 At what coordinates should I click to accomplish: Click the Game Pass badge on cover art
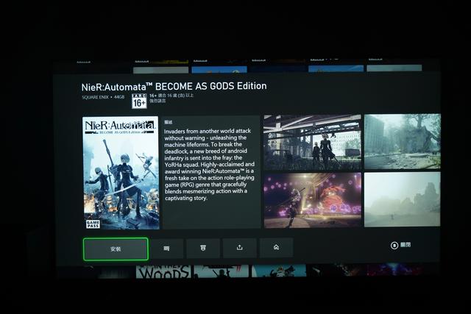click(x=93, y=224)
